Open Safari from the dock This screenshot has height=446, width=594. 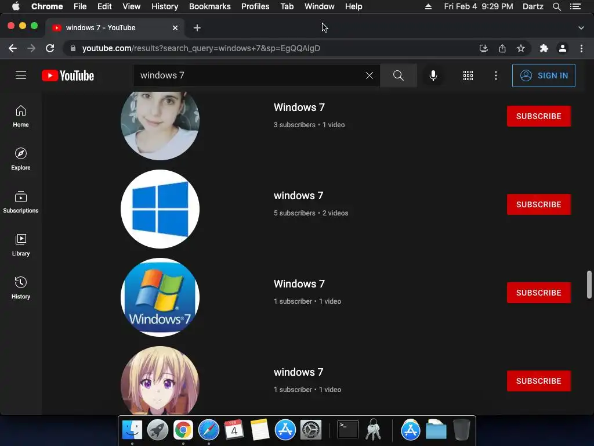tap(209, 430)
